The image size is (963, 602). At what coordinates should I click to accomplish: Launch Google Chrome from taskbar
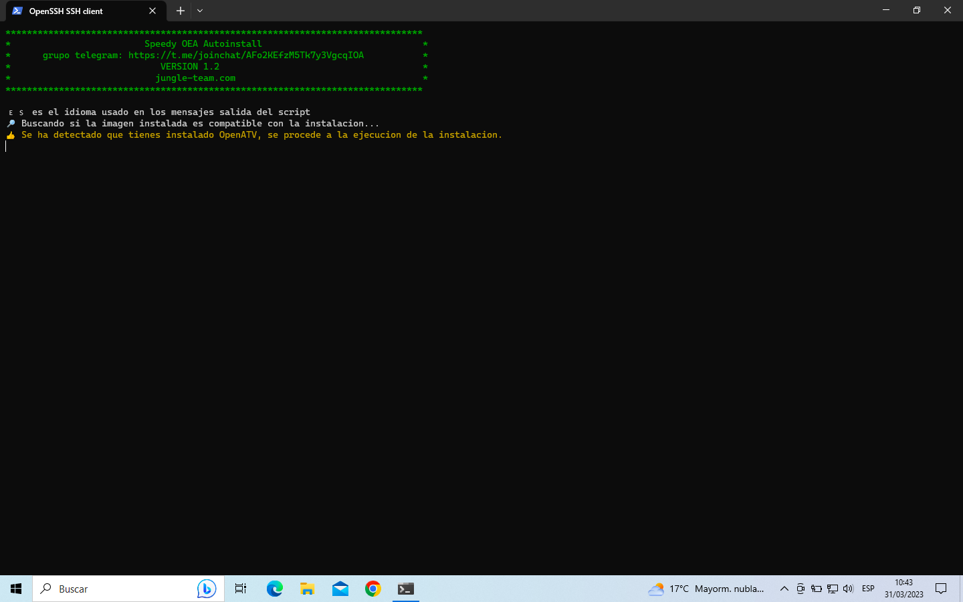[x=373, y=589]
